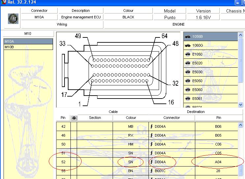Click the car icon beside 1060G
This screenshot has width=245, height=179.
187,46
